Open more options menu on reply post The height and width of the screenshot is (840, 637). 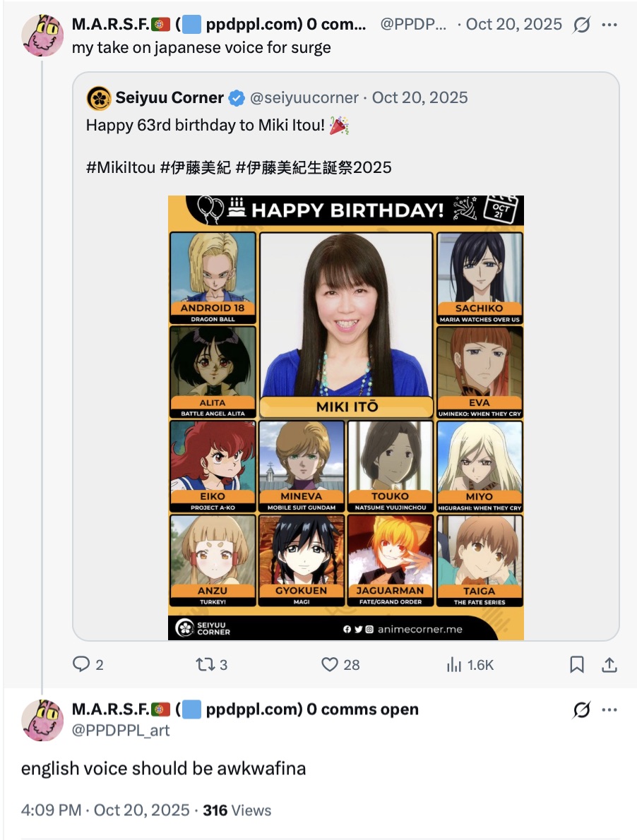pos(609,710)
